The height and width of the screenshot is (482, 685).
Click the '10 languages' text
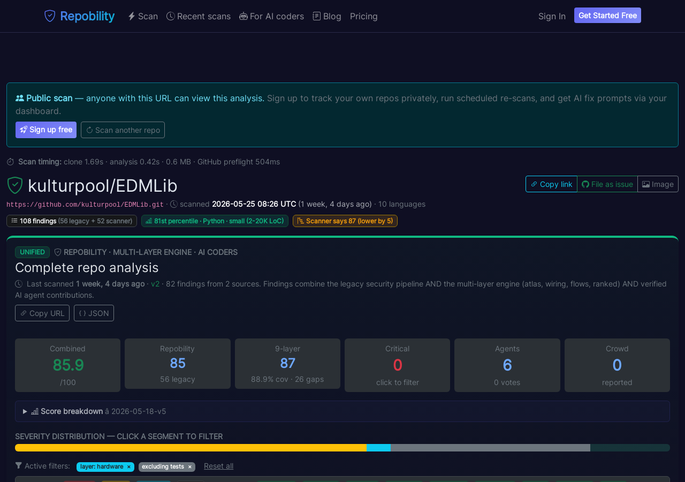tap(402, 204)
